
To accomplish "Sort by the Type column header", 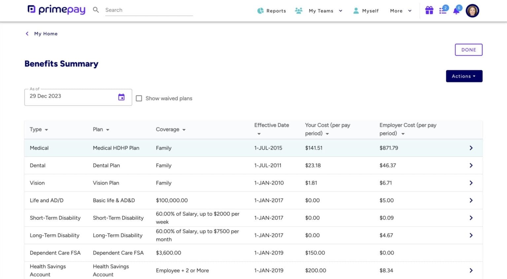I will (39, 130).
